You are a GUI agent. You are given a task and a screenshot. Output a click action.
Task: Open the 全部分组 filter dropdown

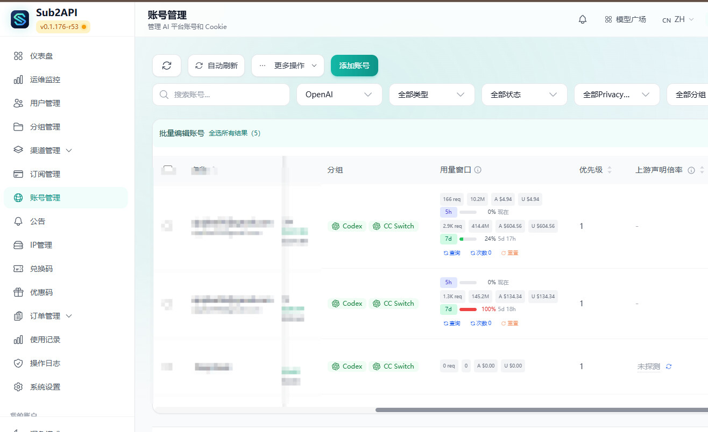click(688, 95)
